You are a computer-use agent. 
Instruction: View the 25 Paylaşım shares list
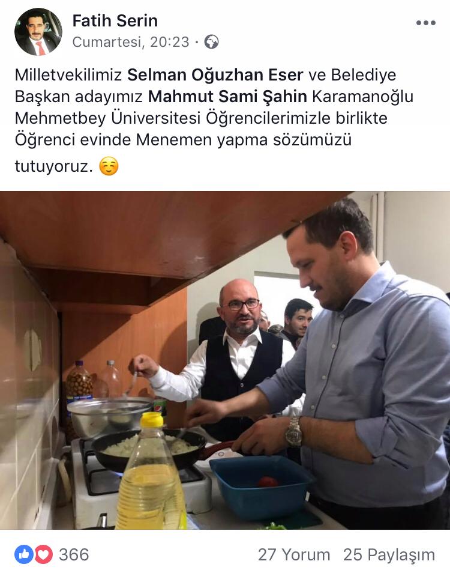tap(389, 554)
